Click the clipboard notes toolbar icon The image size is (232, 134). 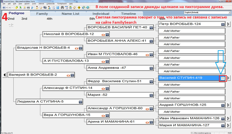[x=54, y=8]
